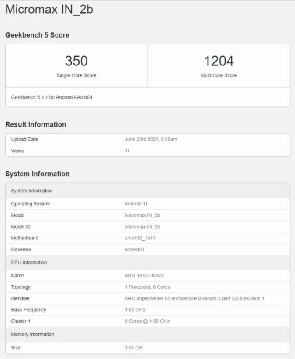Click the Governor label
The image size is (295, 359).
click(21, 250)
